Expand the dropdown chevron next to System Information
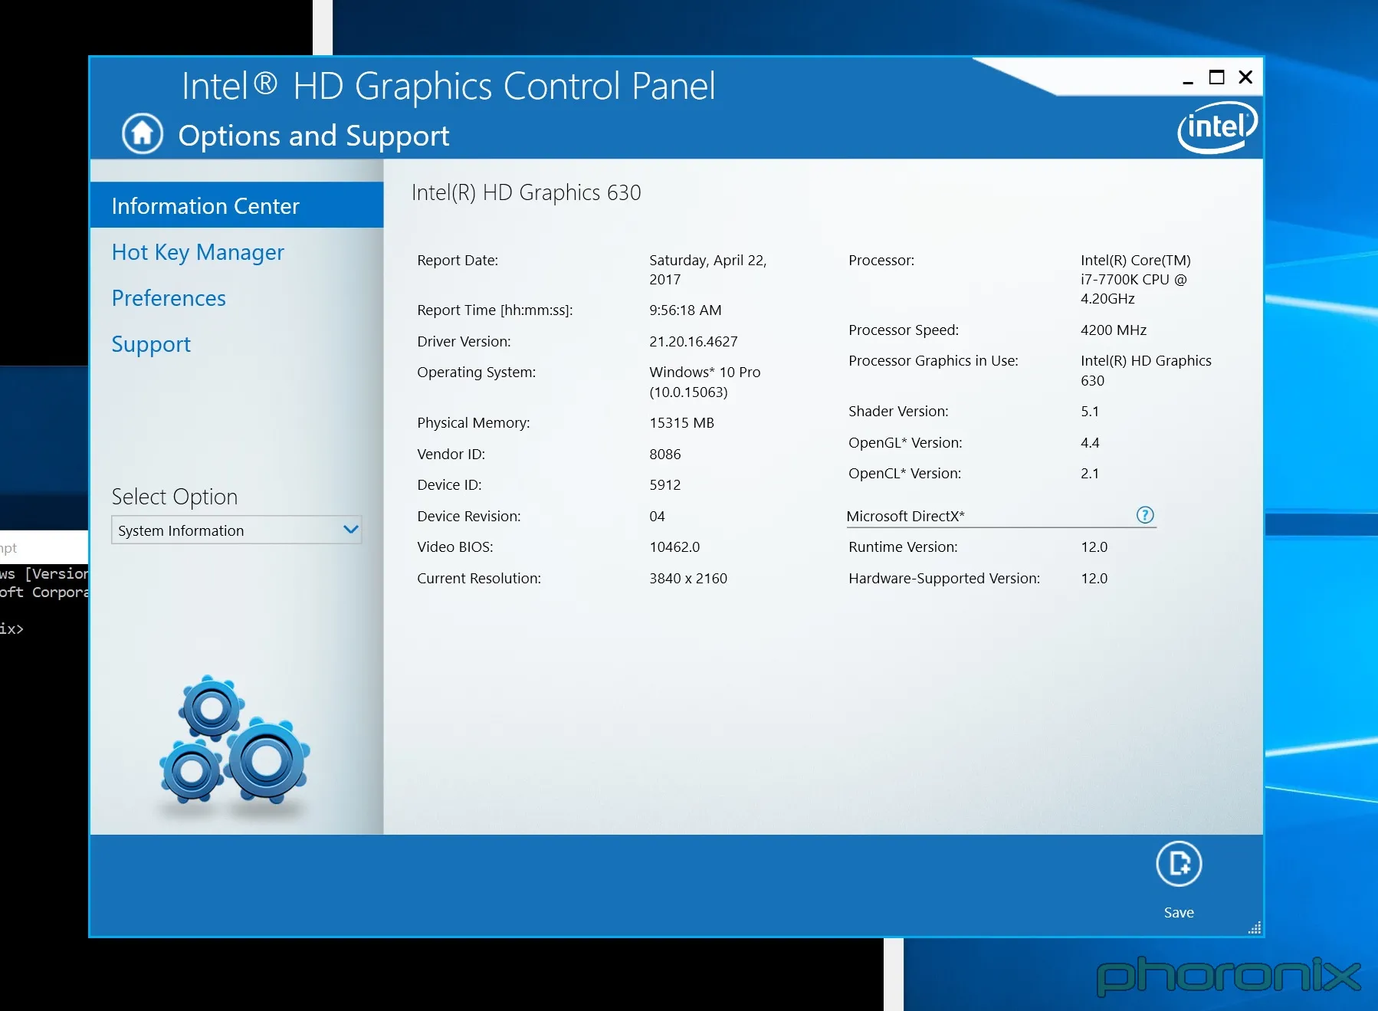 351,530
